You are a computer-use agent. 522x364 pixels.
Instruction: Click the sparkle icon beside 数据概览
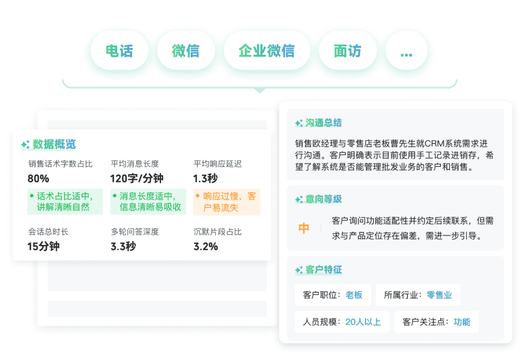coord(25,145)
